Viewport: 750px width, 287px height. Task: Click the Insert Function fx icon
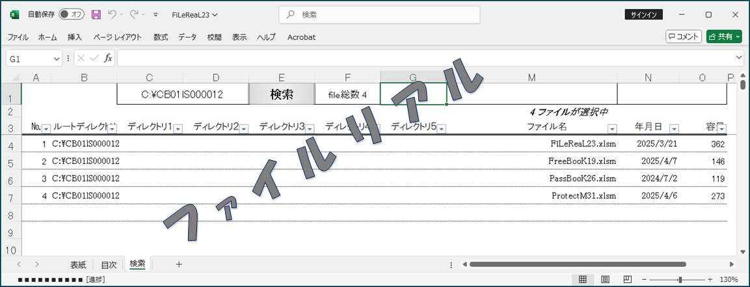[109, 58]
